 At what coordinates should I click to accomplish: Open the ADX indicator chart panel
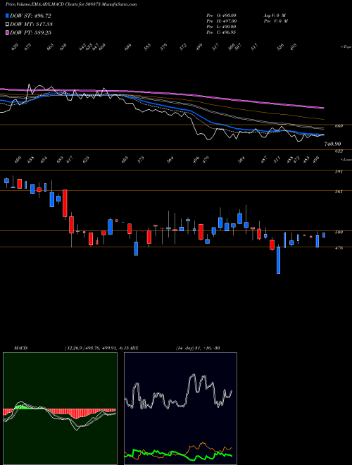(180, 409)
